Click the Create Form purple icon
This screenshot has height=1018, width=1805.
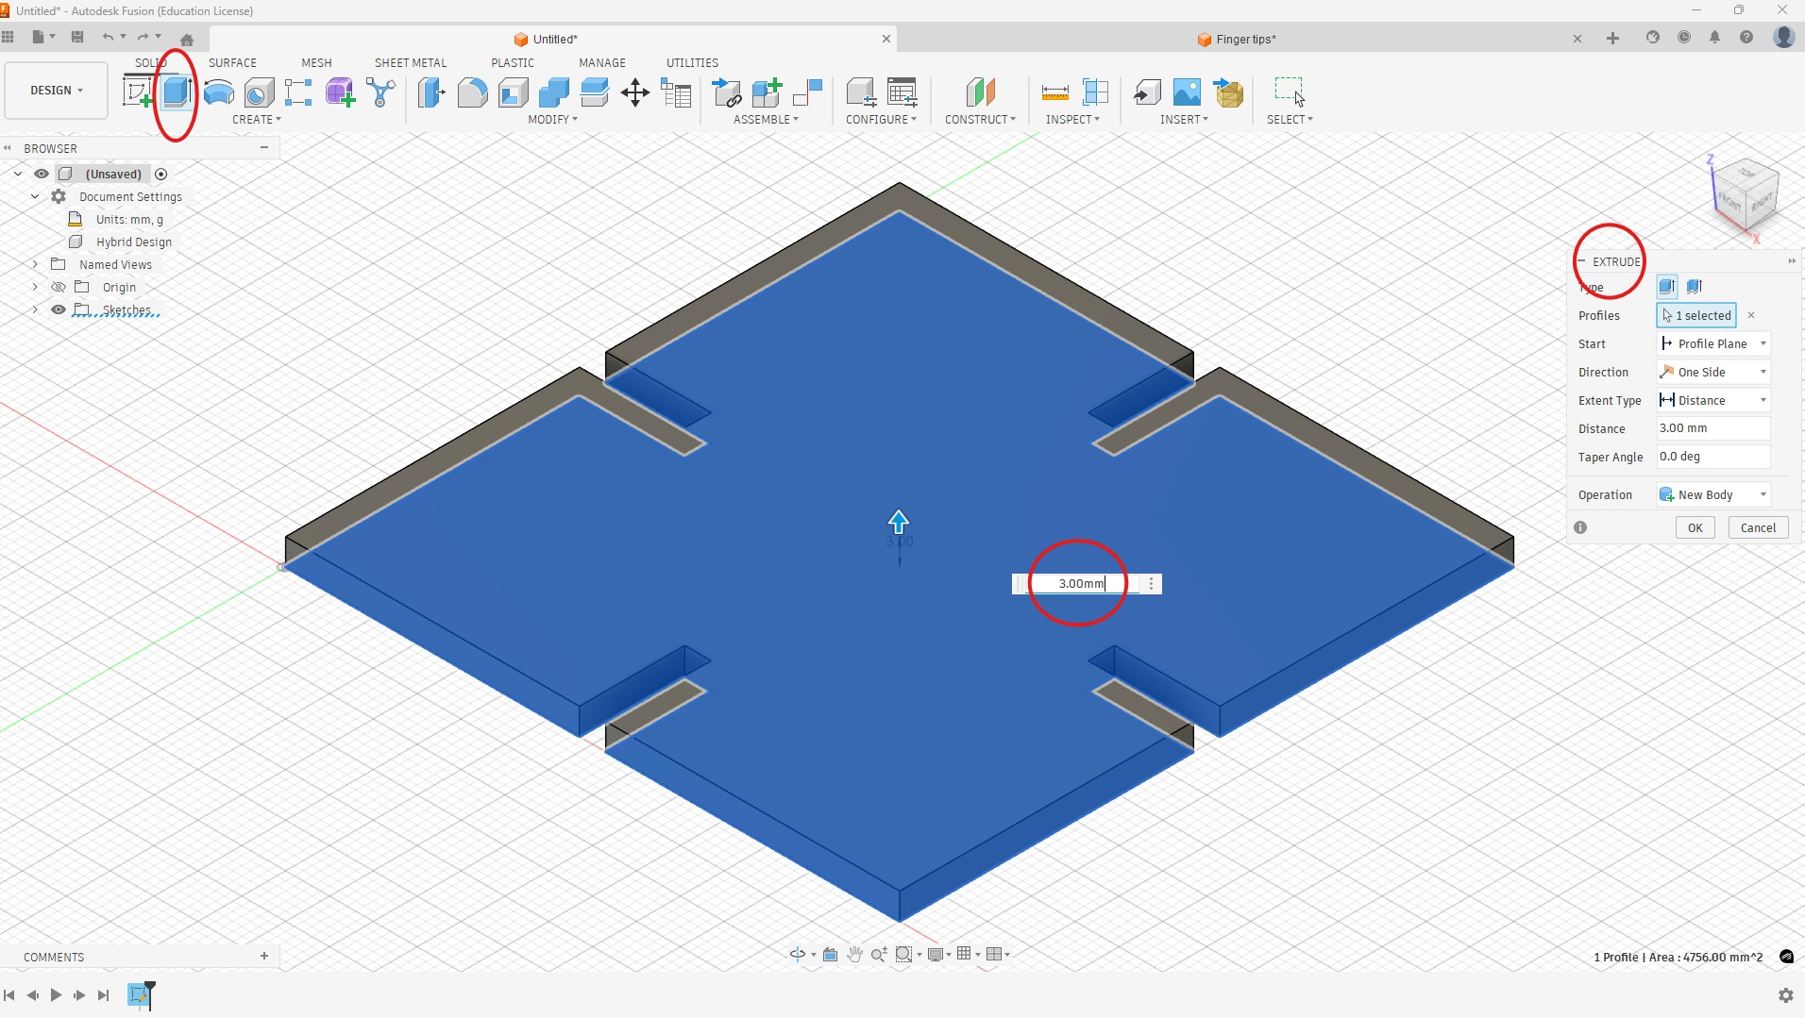pyautogui.click(x=340, y=92)
